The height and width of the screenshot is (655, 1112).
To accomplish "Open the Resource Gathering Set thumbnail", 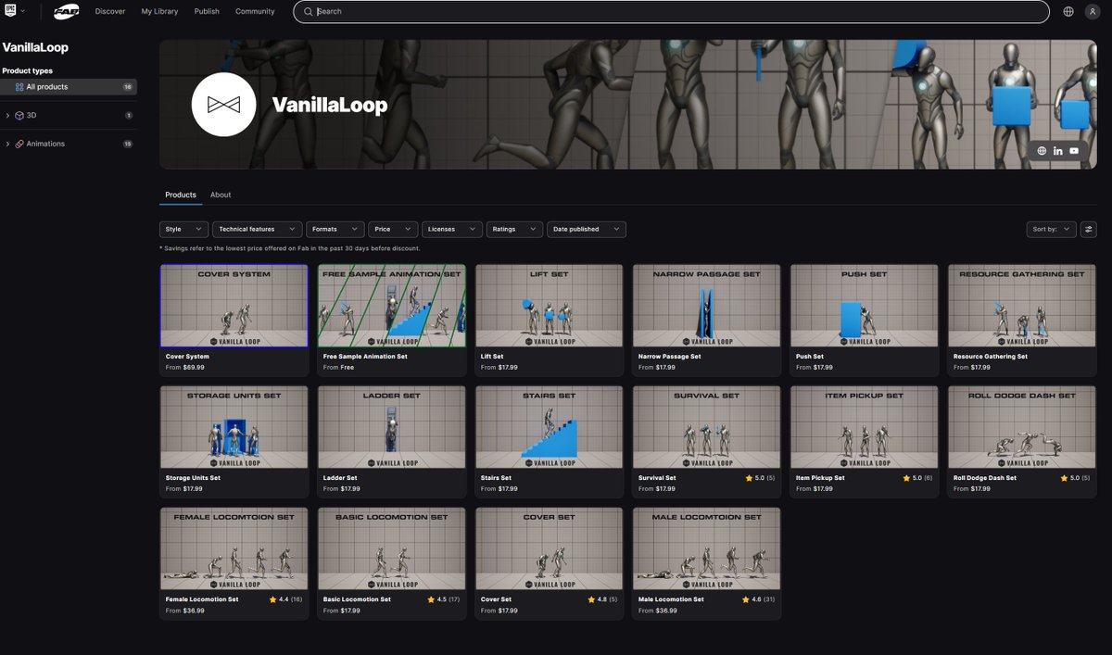I will point(1021,306).
